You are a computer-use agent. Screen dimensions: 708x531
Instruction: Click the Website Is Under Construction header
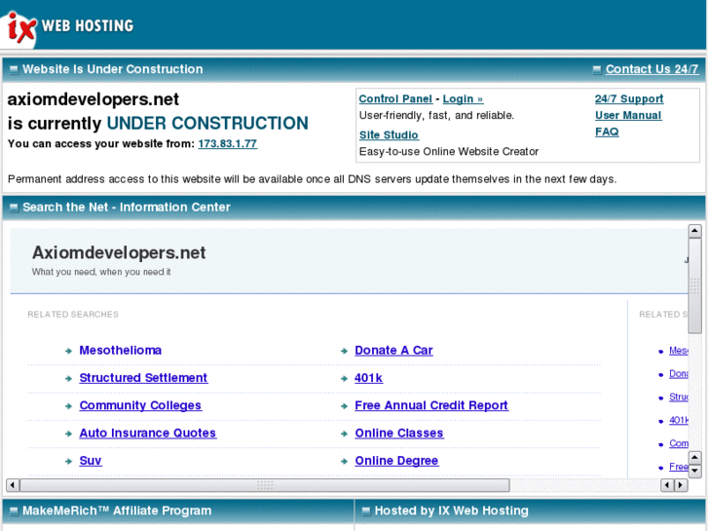(x=113, y=69)
